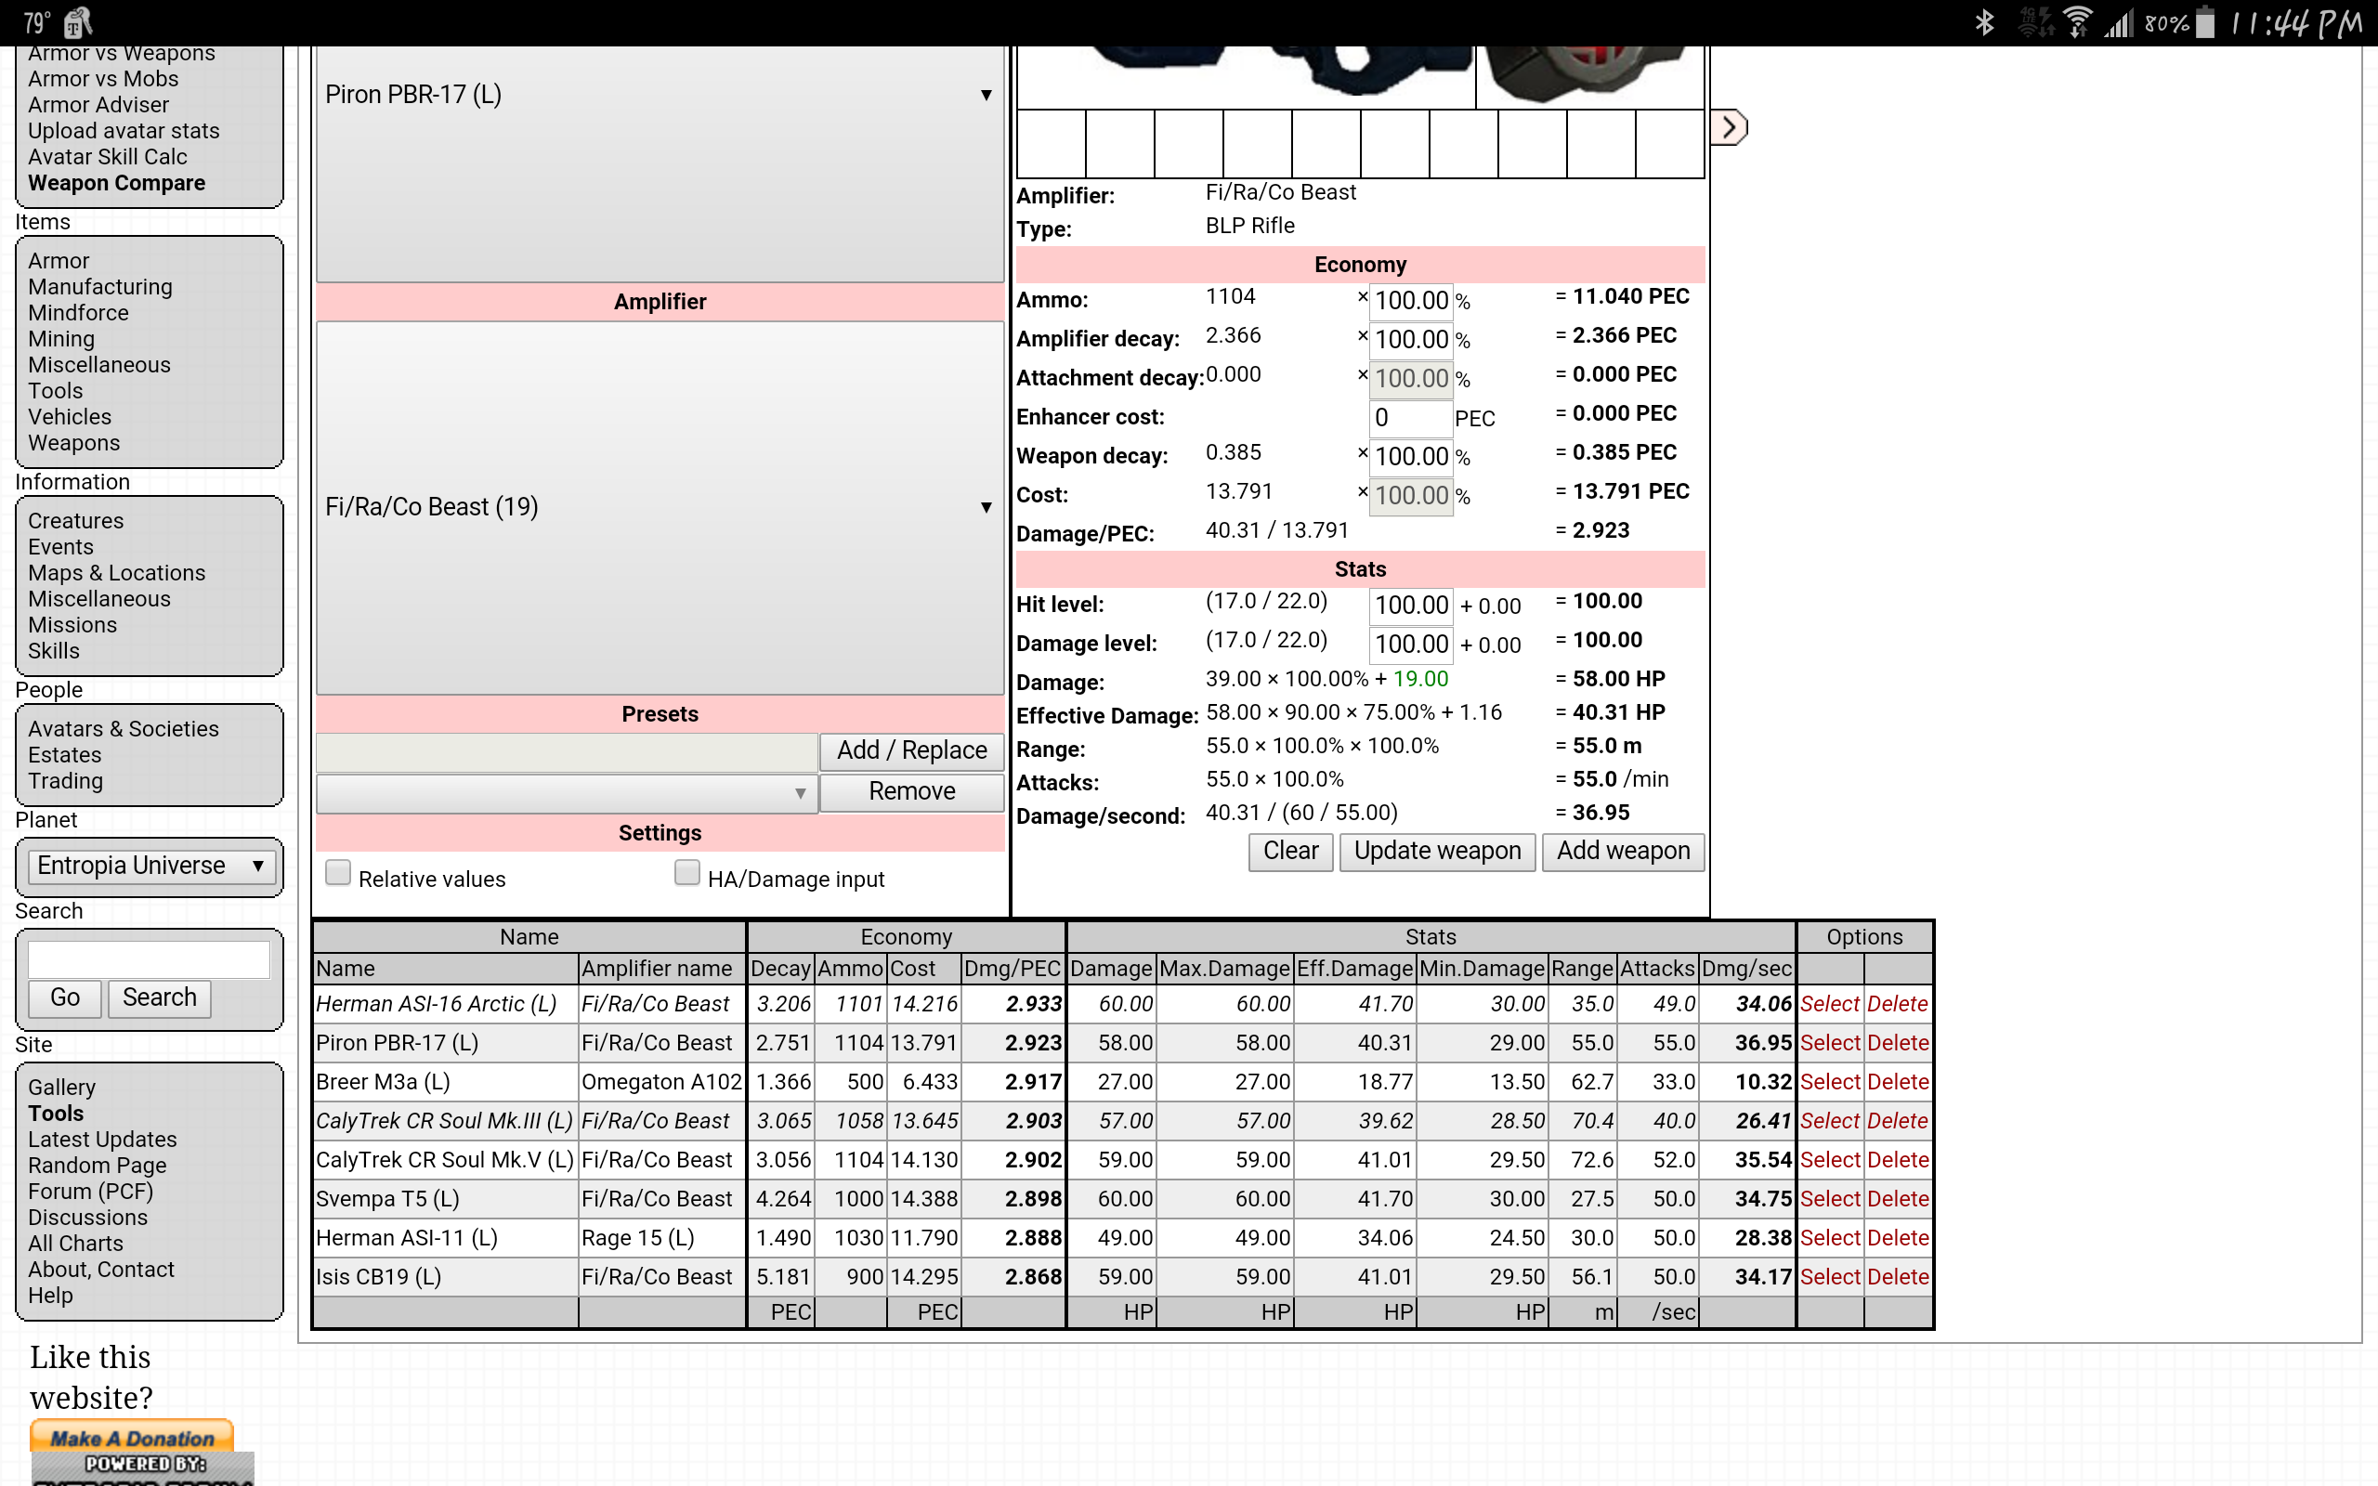Open Mindforce under Items
Image resolution: width=2378 pixels, height=1486 pixels.
click(x=78, y=314)
